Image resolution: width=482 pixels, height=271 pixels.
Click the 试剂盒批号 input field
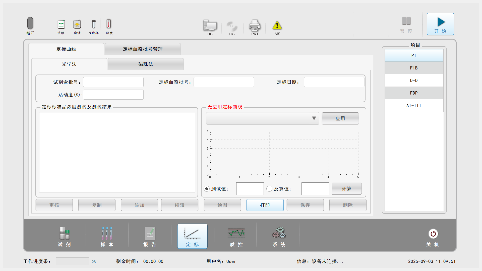pos(113,82)
